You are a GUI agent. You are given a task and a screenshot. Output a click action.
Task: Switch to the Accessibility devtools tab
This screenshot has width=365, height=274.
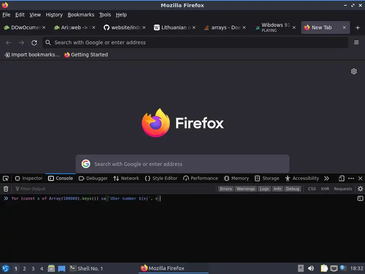point(302,178)
